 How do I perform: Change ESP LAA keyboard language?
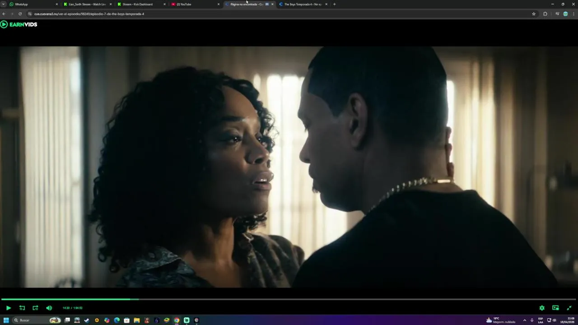541,320
